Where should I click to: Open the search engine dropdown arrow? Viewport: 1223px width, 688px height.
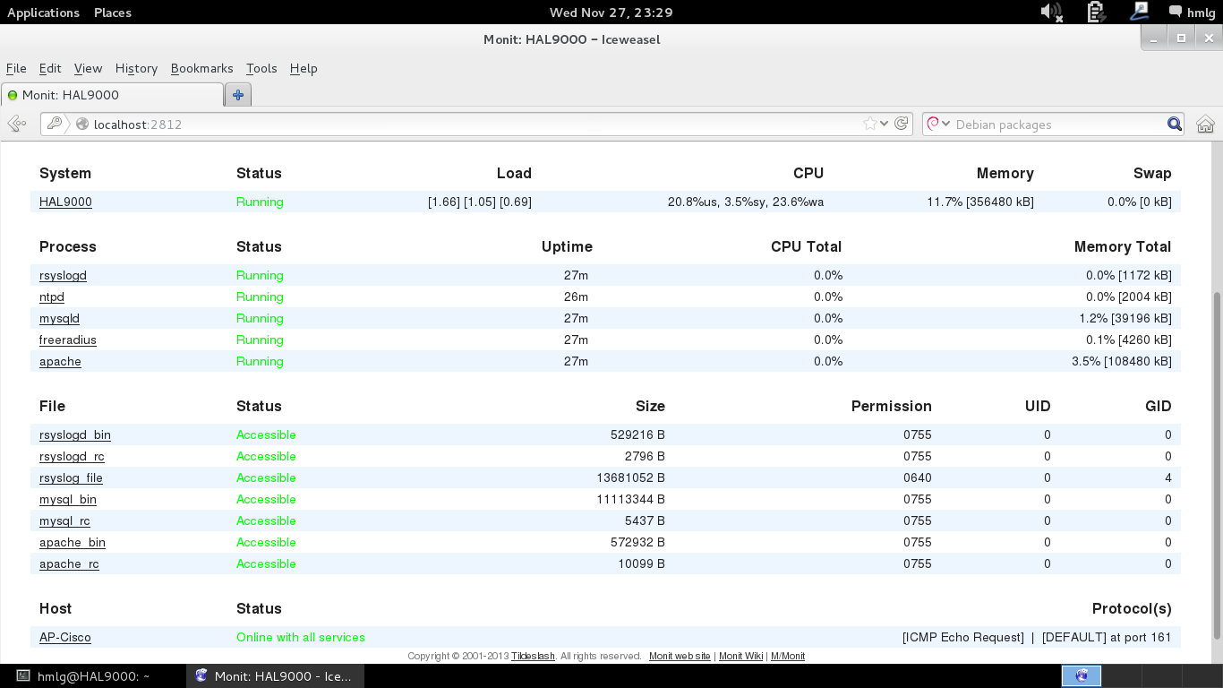coord(945,124)
